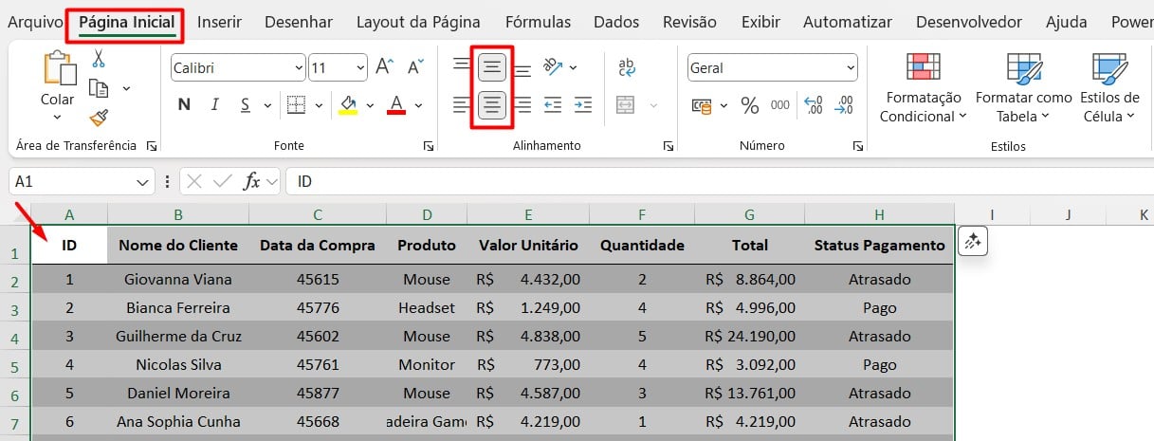The width and height of the screenshot is (1154, 441).
Task: Click the Name Box showing A1
Action: tap(71, 181)
